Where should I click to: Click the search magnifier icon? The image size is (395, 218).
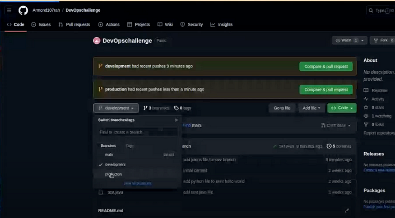point(371,10)
